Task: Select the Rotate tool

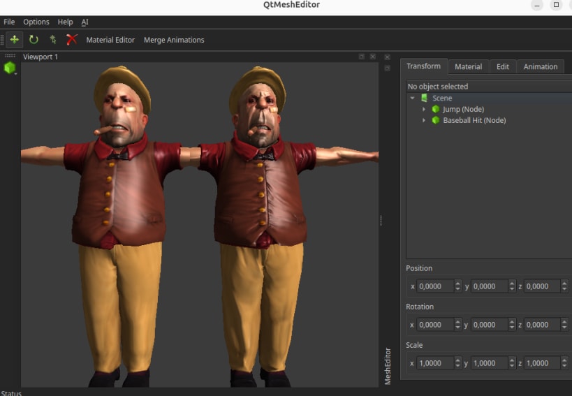Action: click(x=34, y=39)
